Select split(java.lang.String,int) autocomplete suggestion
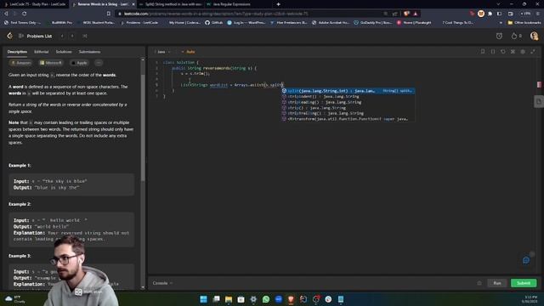The height and width of the screenshot is (306, 544). pyautogui.click(x=348, y=91)
